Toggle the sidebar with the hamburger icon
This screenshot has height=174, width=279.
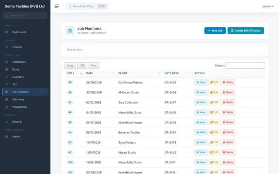coord(57,7)
